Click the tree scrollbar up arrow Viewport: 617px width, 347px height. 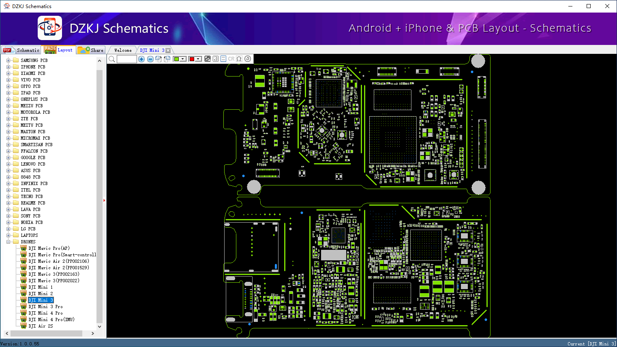[100, 61]
